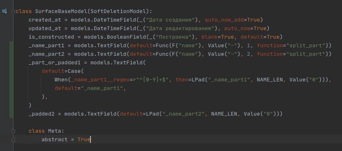The image size is (342, 151).
Task: Click True value after abstract
Action: tap(84, 140)
